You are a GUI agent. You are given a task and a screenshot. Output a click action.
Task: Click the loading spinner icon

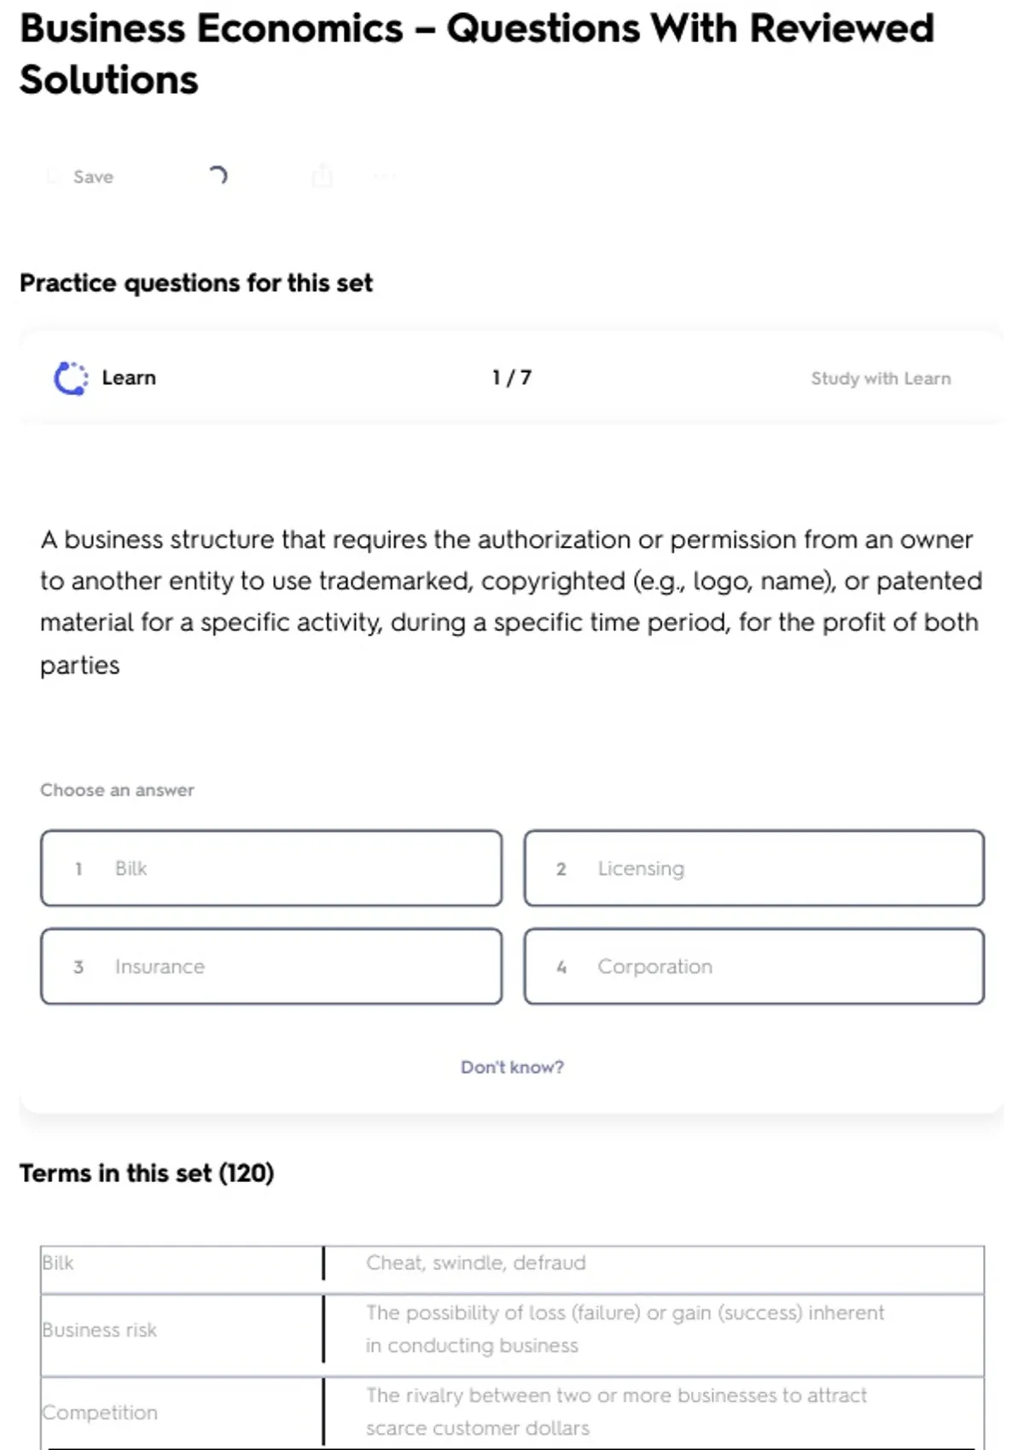(218, 176)
